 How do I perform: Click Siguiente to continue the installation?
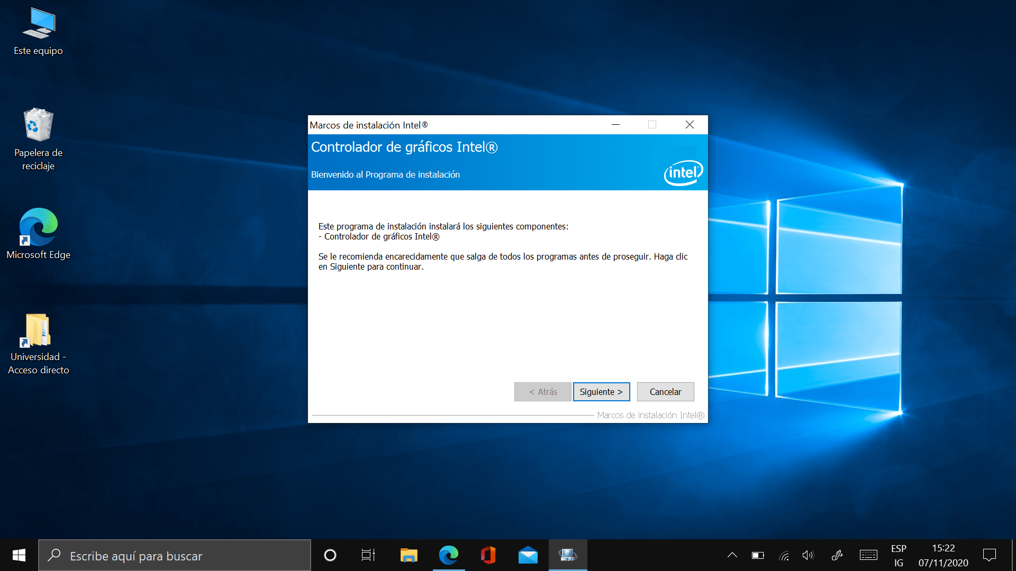(x=601, y=391)
